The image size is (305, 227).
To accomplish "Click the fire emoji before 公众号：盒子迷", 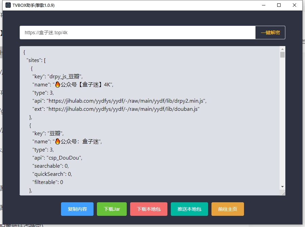I will [x=57, y=141].
